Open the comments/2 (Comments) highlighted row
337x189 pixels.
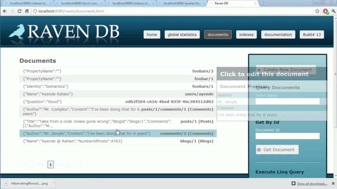[118, 133]
